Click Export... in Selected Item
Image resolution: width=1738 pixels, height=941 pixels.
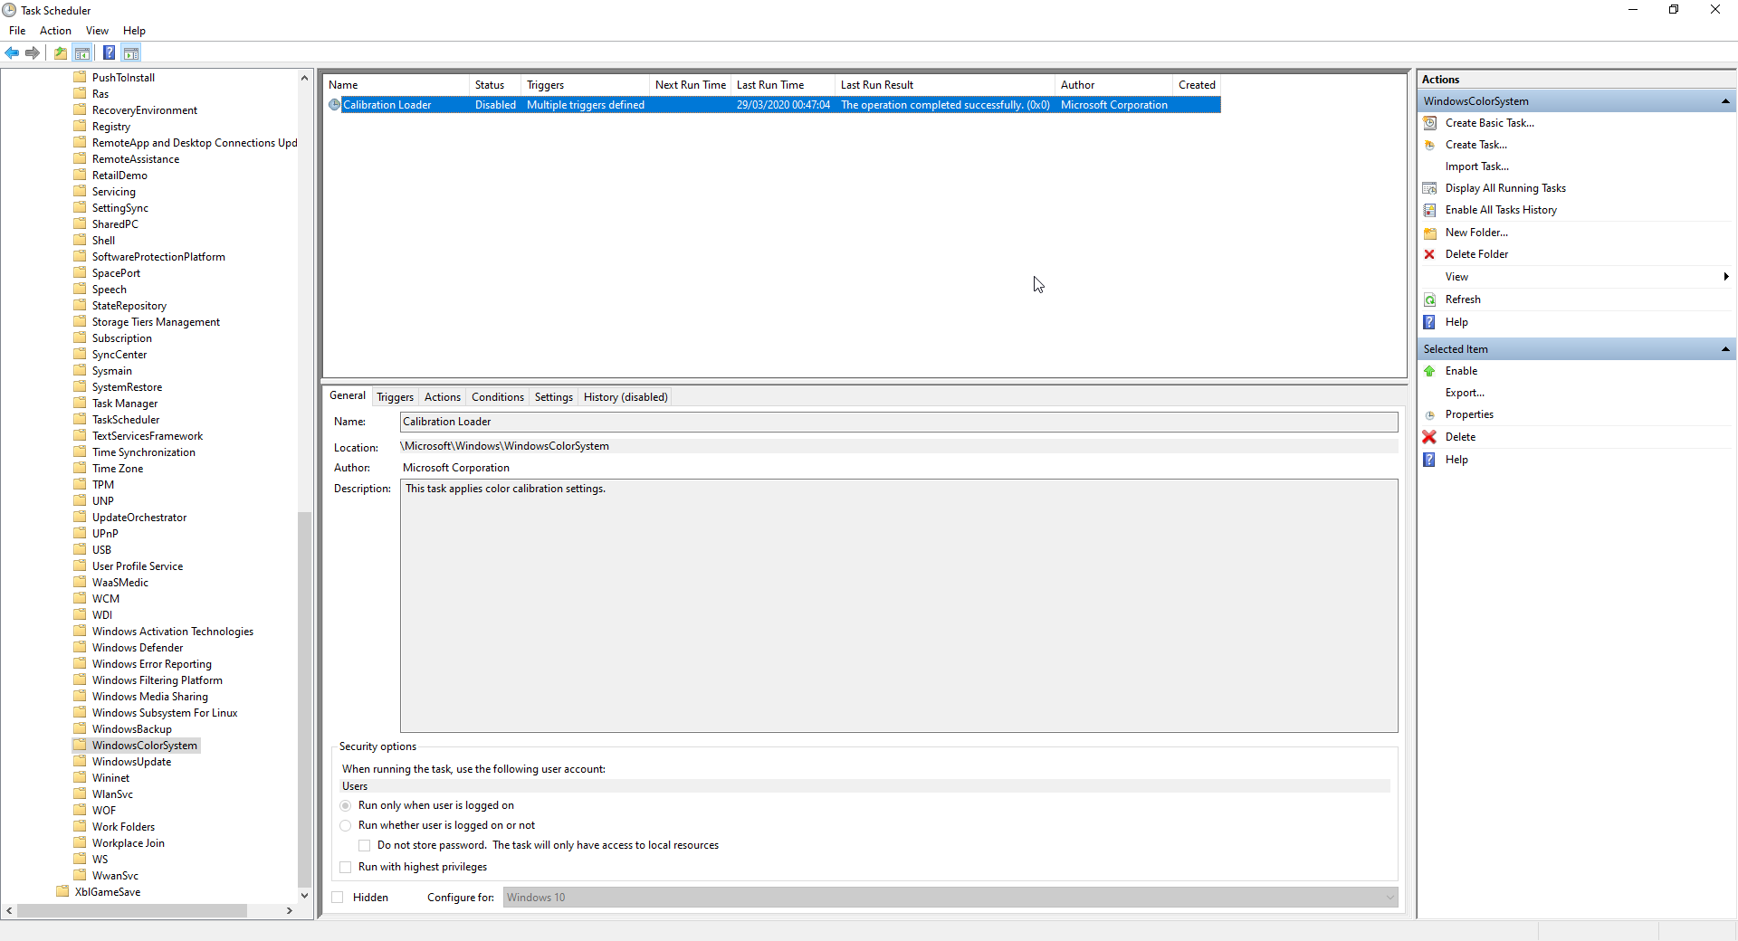coord(1465,393)
